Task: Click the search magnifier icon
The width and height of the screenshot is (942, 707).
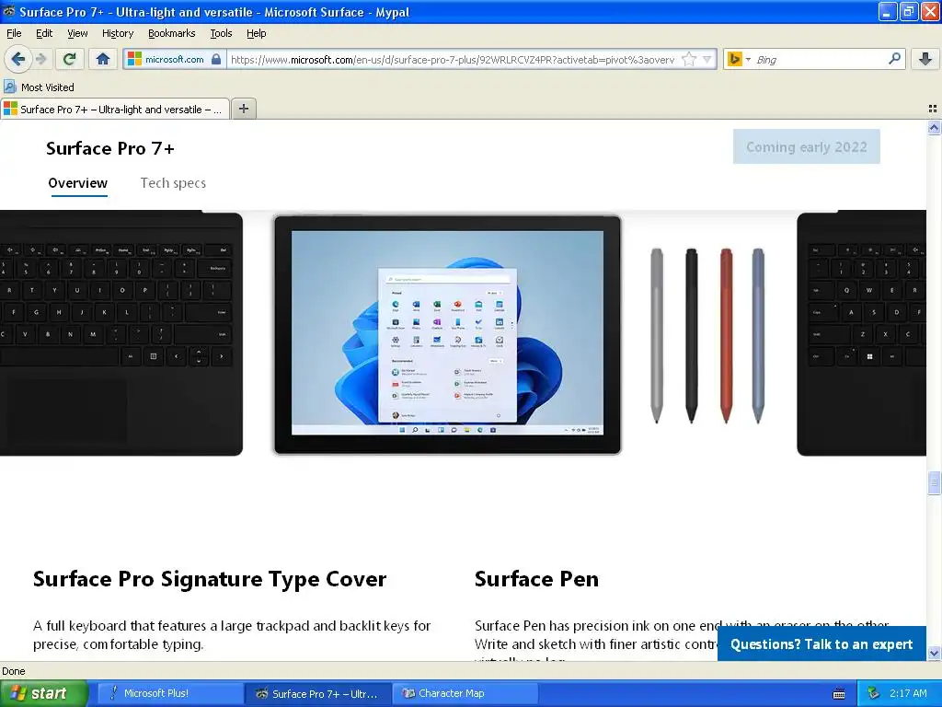Action: (894, 59)
